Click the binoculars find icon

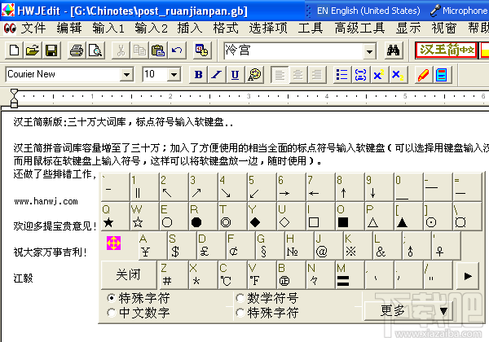[394, 50]
